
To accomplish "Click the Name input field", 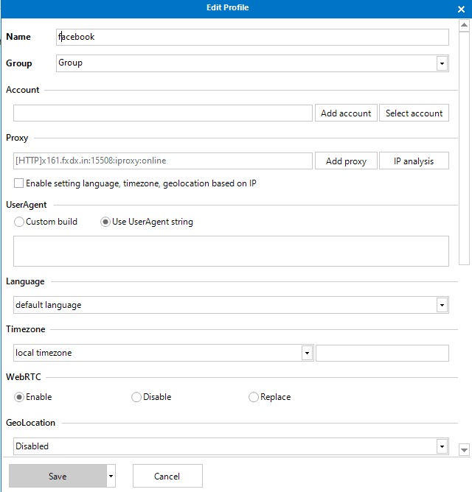I will tap(252, 37).
